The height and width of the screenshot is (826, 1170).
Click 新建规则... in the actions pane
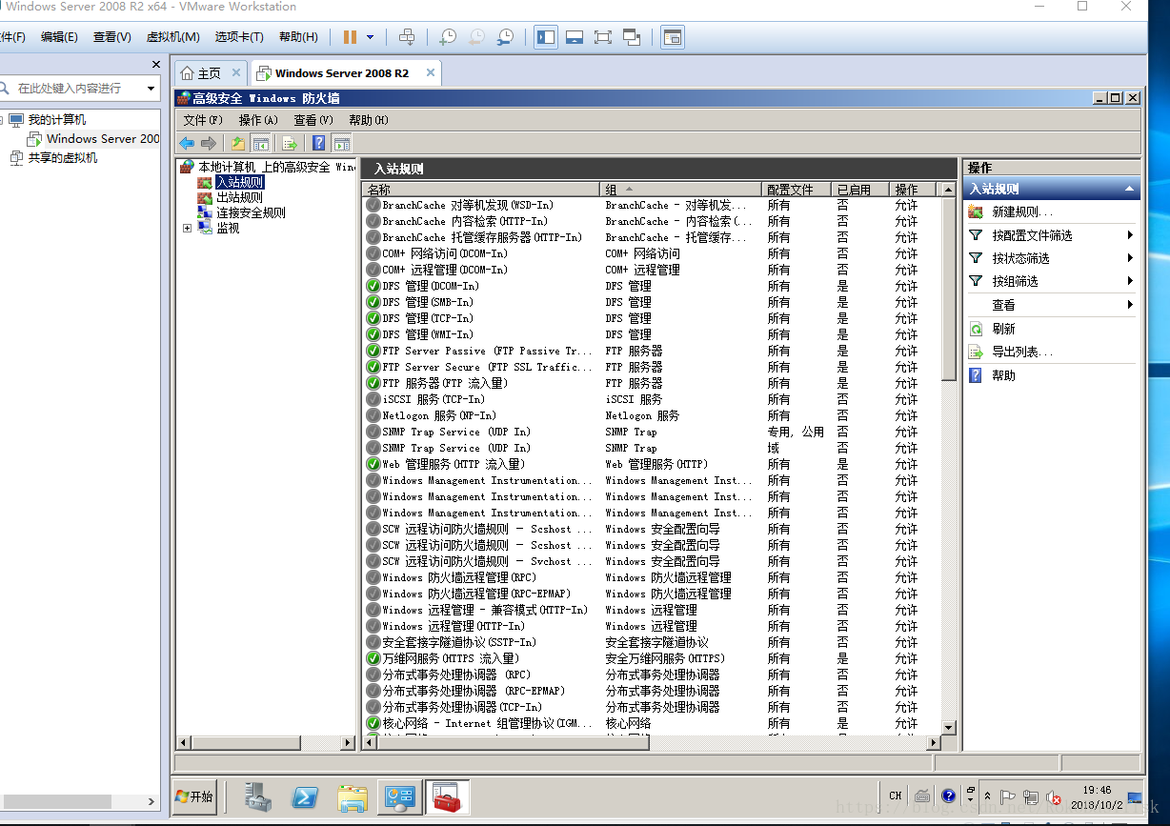coord(1022,212)
